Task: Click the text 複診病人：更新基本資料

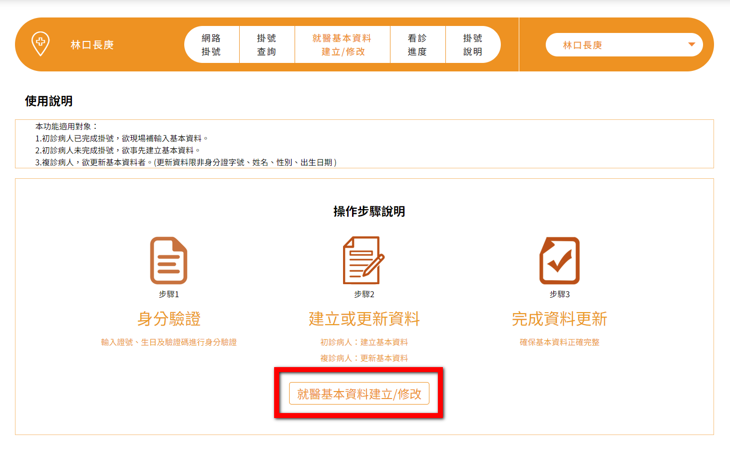Action: [x=364, y=358]
